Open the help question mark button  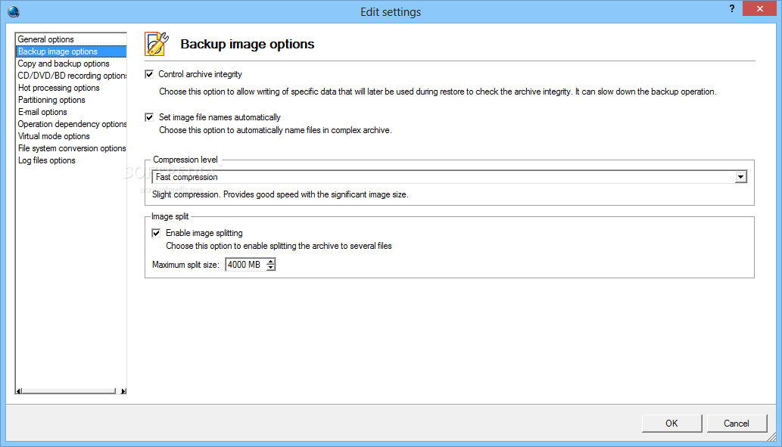[x=731, y=8]
